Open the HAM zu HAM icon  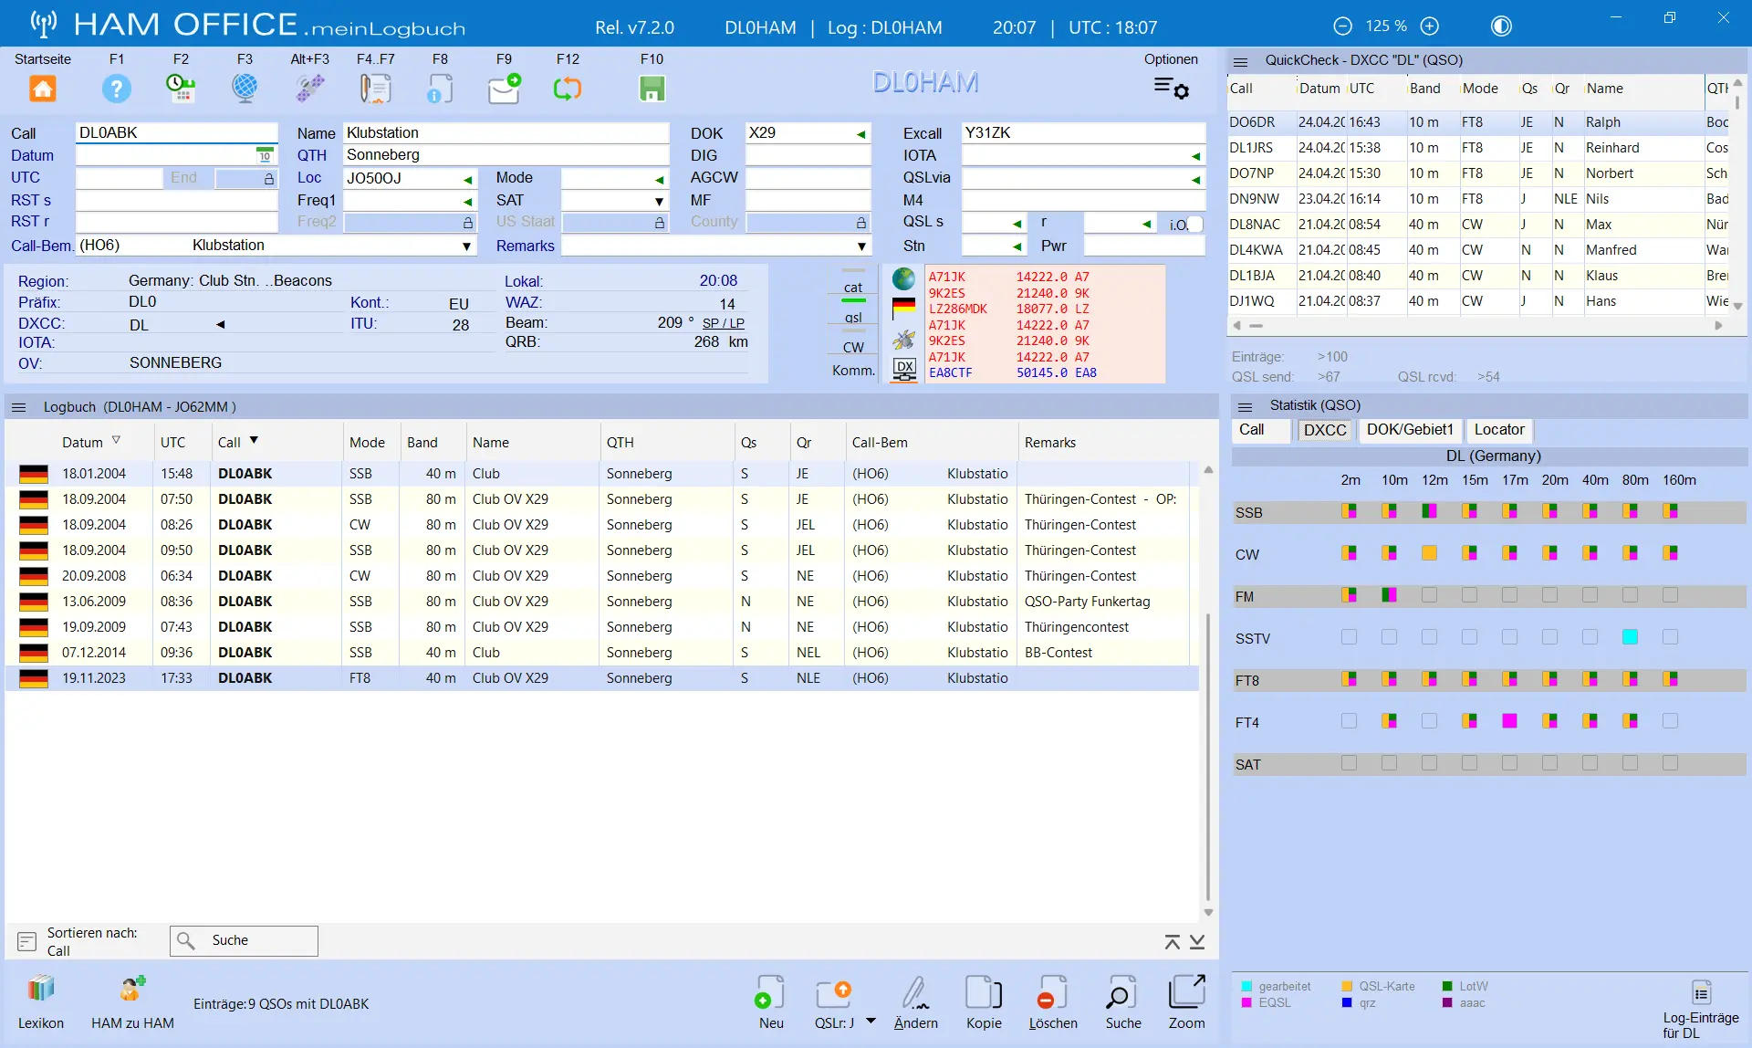click(x=132, y=990)
